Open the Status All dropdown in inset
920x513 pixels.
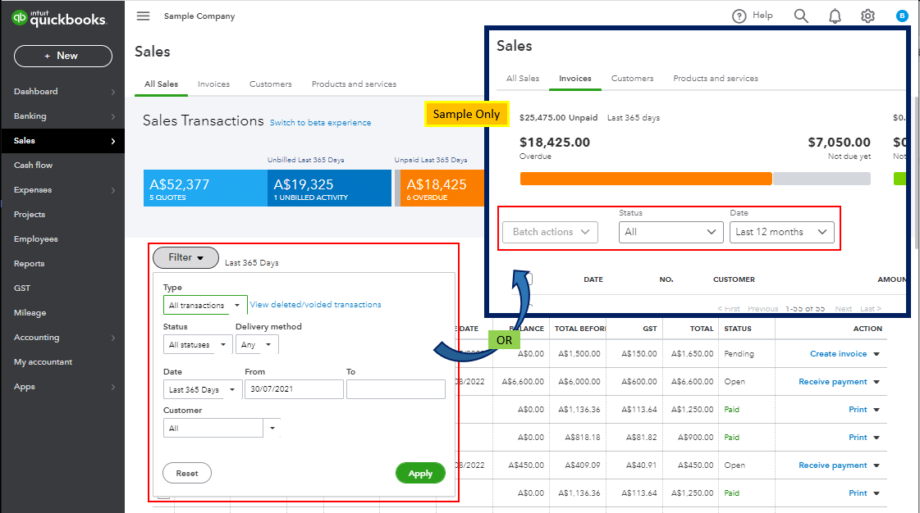coord(671,232)
